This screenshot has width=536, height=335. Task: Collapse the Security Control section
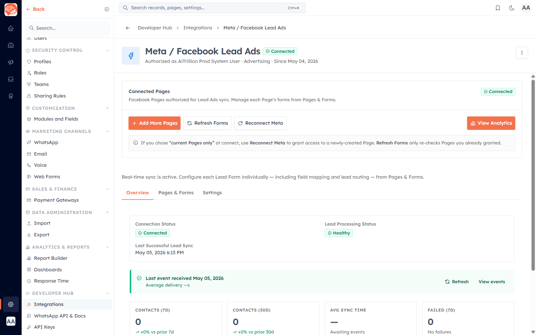(108, 50)
